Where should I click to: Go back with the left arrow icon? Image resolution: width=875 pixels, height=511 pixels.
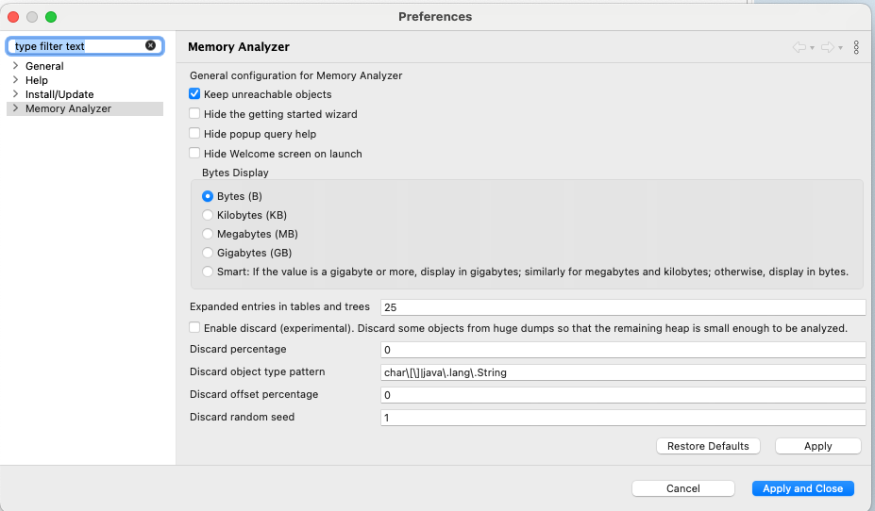(799, 47)
